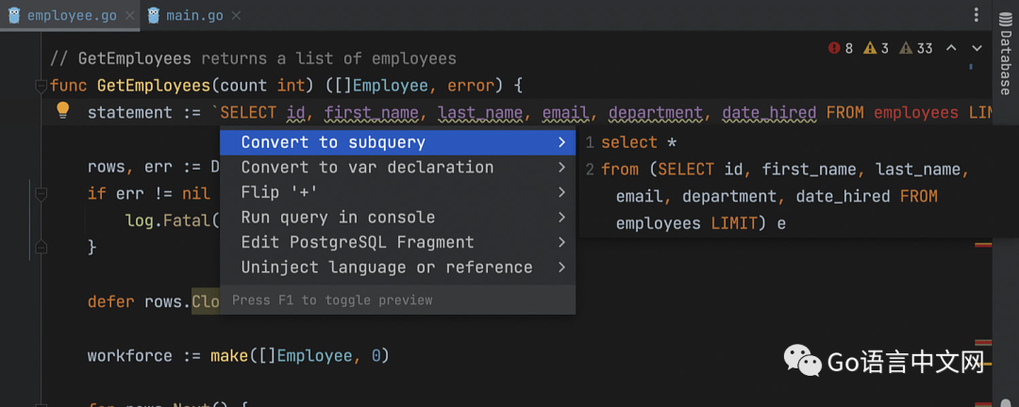Expand Flip '+' submenu arrow
The height and width of the screenshot is (407, 1019).
point(561,192)
